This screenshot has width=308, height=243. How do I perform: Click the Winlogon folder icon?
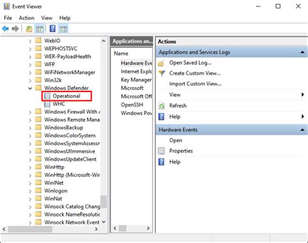pos(38,191)
